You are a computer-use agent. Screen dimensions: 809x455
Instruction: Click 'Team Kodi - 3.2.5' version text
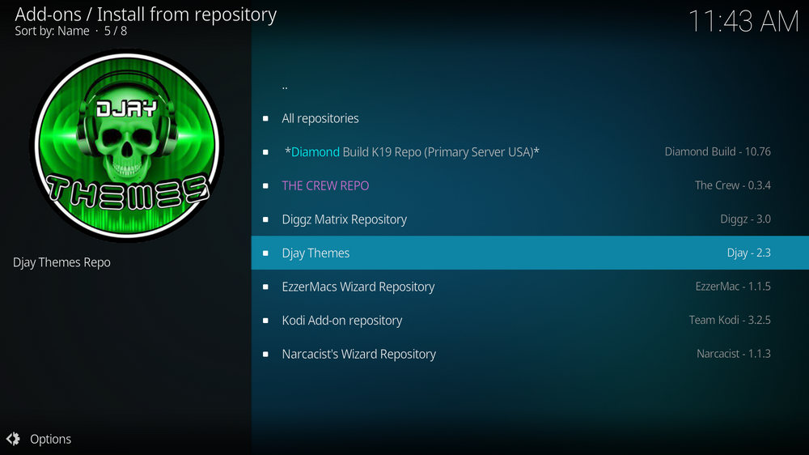(730, 320)
